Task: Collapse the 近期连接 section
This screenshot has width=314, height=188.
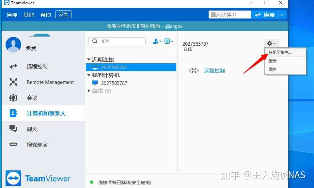Action: point(89,59)
